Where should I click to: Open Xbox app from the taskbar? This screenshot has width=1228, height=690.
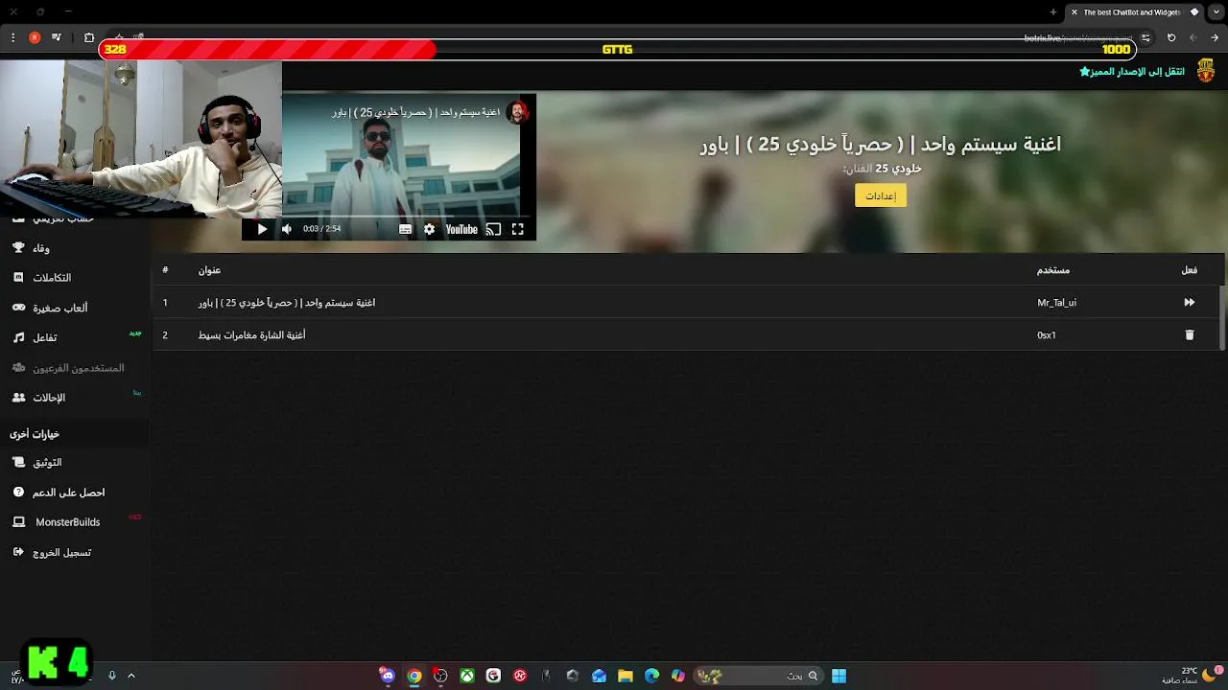[x=467, y=676]
